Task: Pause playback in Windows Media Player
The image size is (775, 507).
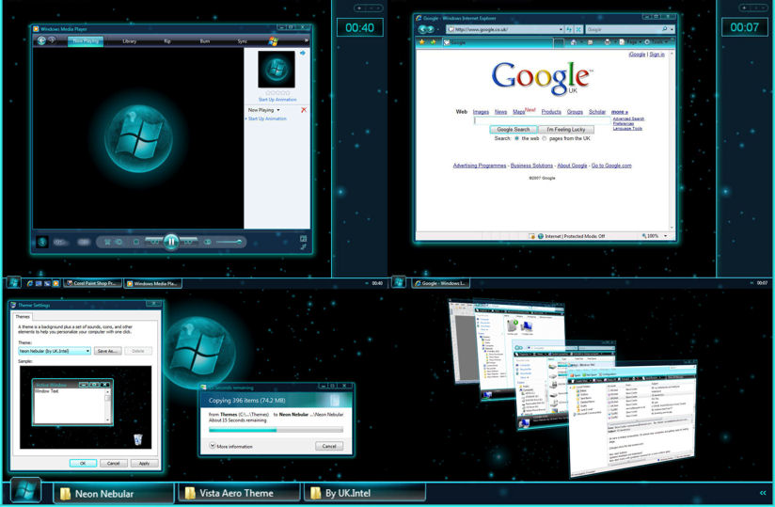Action: click(x=171, y=242)
